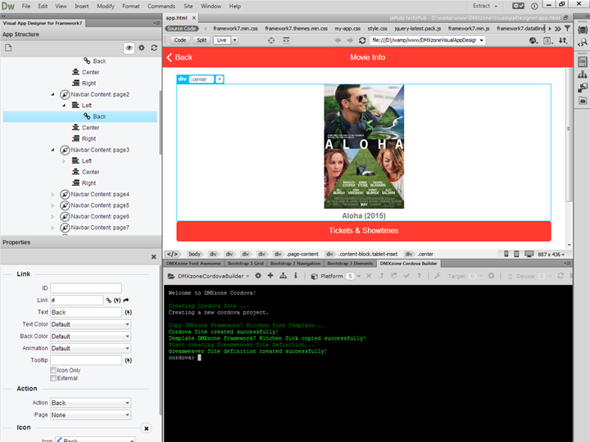Refresh the App Structure tree
590x442 pixels.
pyautogui.click(x=154, y=48)
